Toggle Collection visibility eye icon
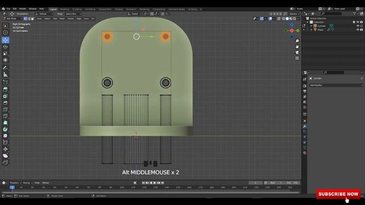Image resolution: width=365 pixels, height=205 pixels. (358, 22)
